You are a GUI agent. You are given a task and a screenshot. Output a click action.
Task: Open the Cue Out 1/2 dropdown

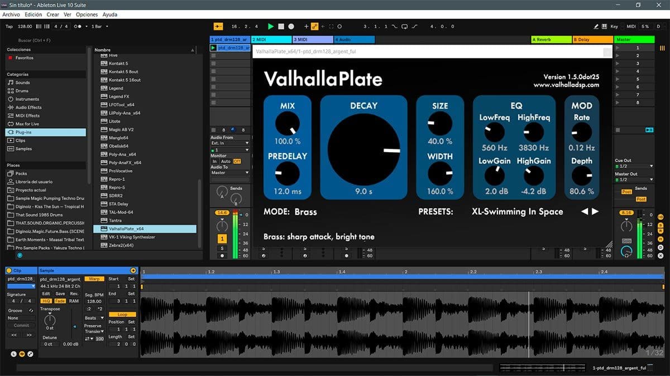point(634,166)
